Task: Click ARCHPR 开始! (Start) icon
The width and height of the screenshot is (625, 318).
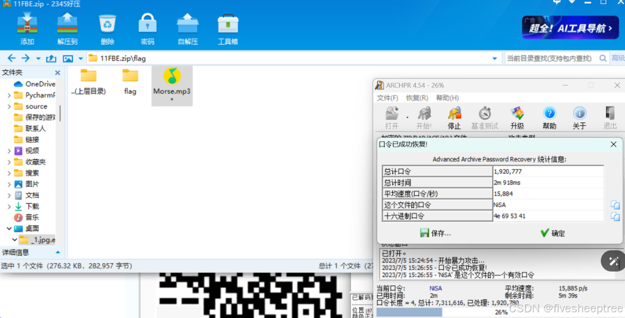Action: (424, 118)
